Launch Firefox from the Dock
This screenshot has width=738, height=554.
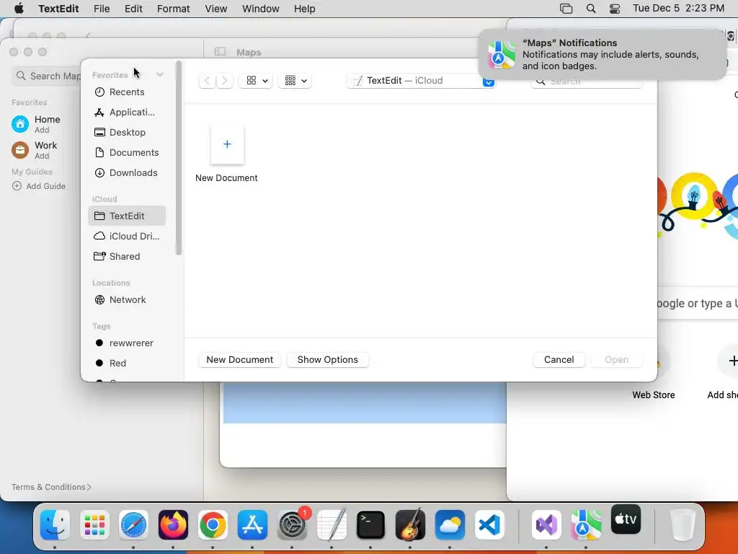pos(173,525)
